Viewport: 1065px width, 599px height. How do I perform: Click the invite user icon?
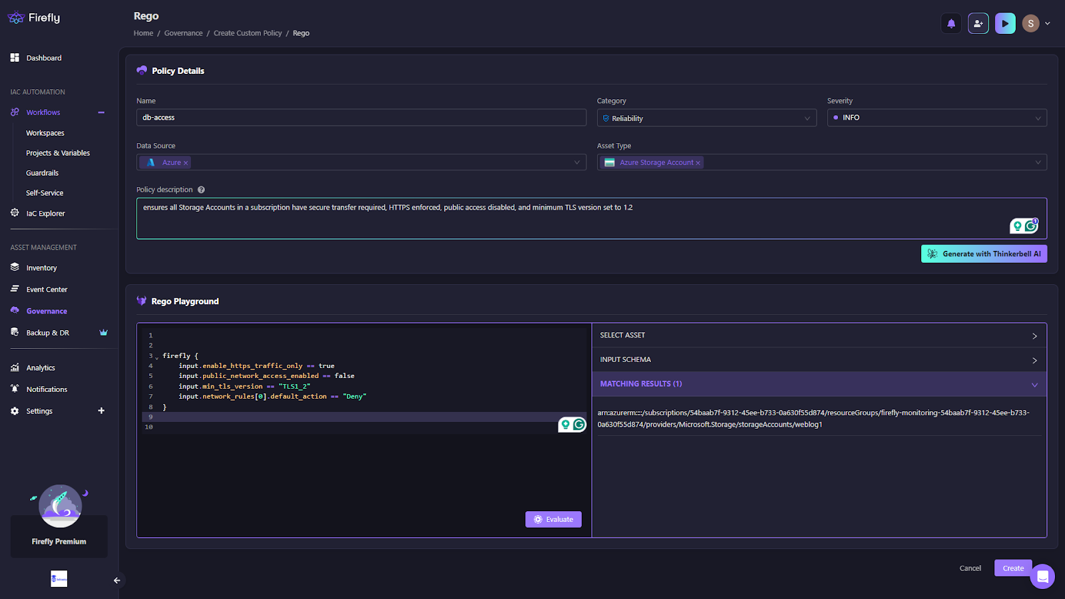point(978,23)
